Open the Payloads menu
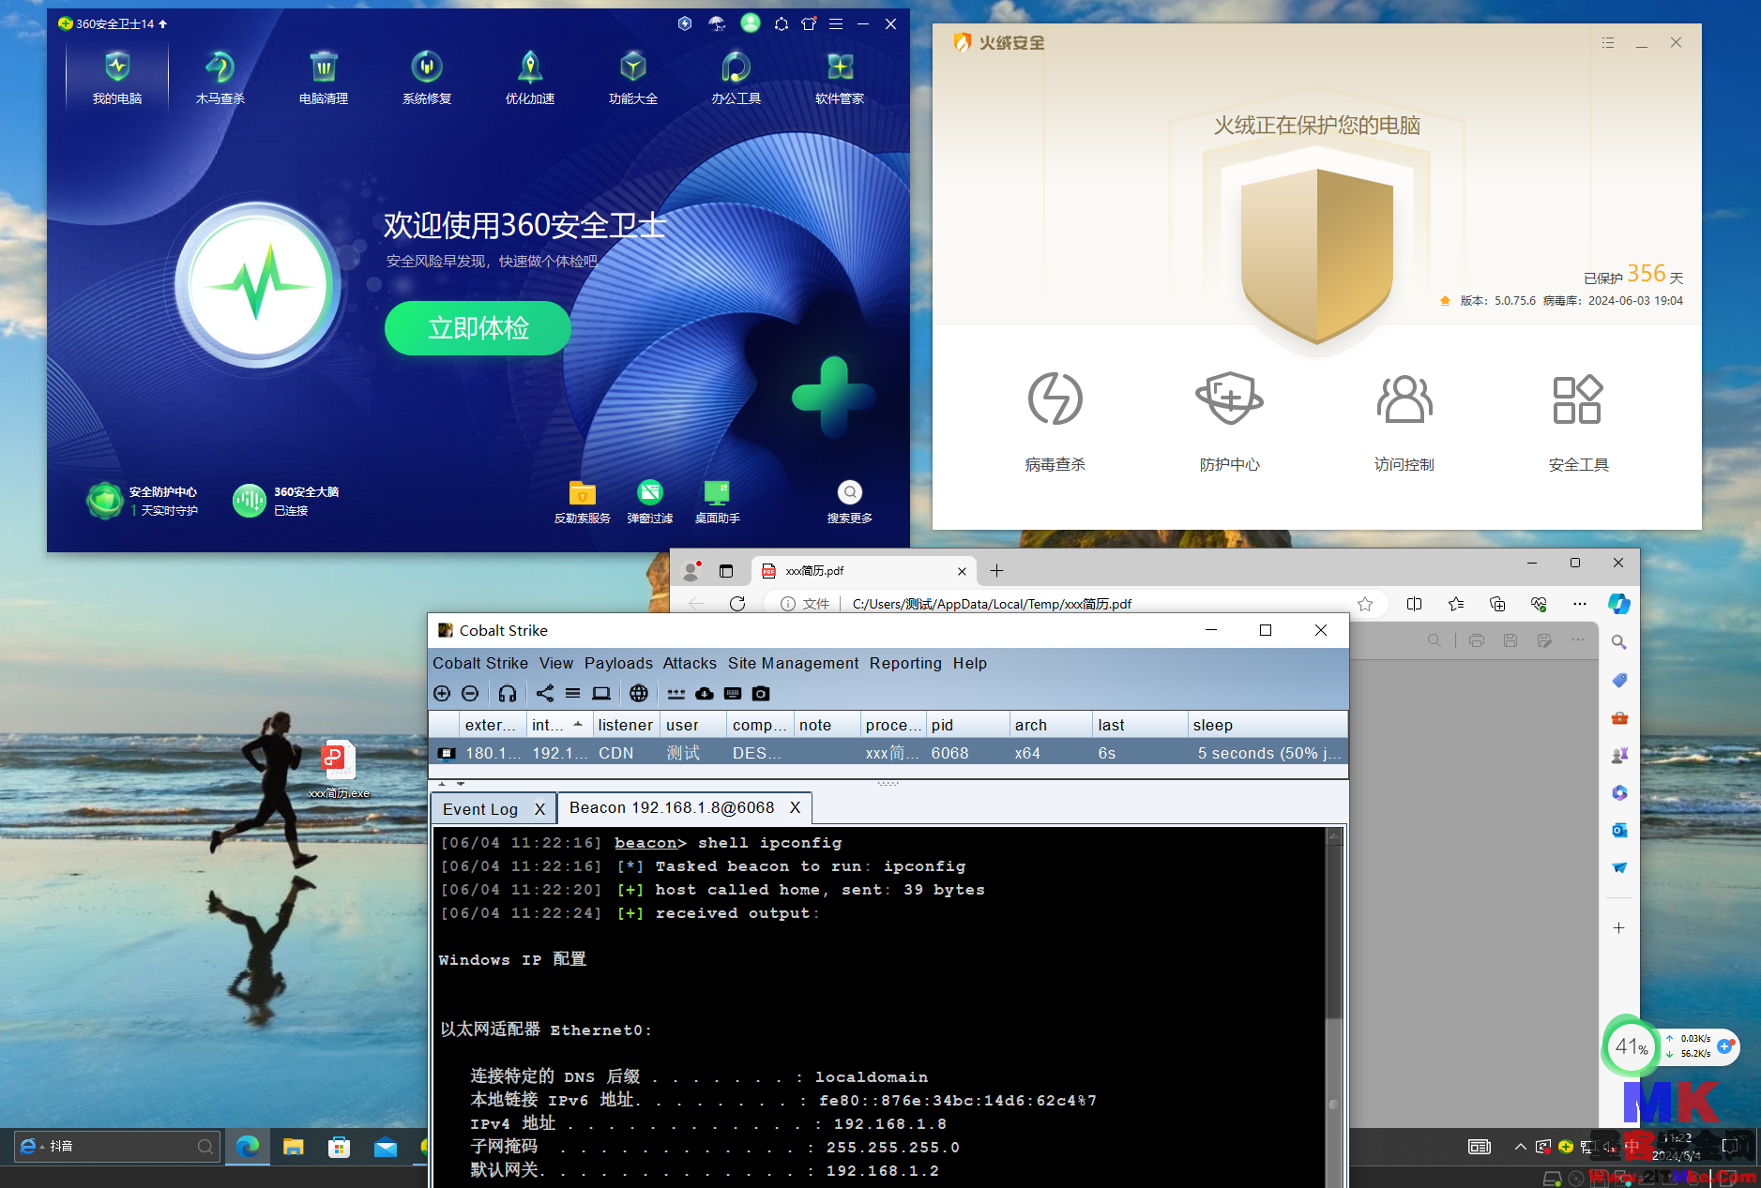 (618, 663)
